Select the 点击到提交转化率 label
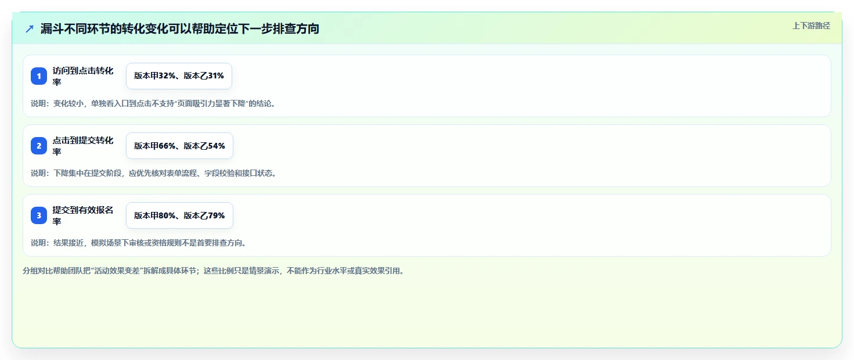The height and width of the screenshot is (360, 854). click(83, 146)
